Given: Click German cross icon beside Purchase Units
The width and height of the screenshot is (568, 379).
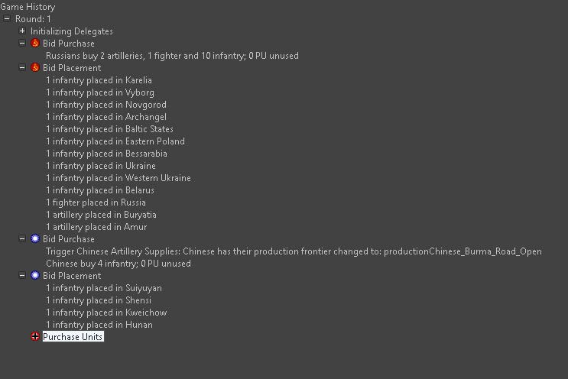Looking at the screenshot, I should [35, 337].
